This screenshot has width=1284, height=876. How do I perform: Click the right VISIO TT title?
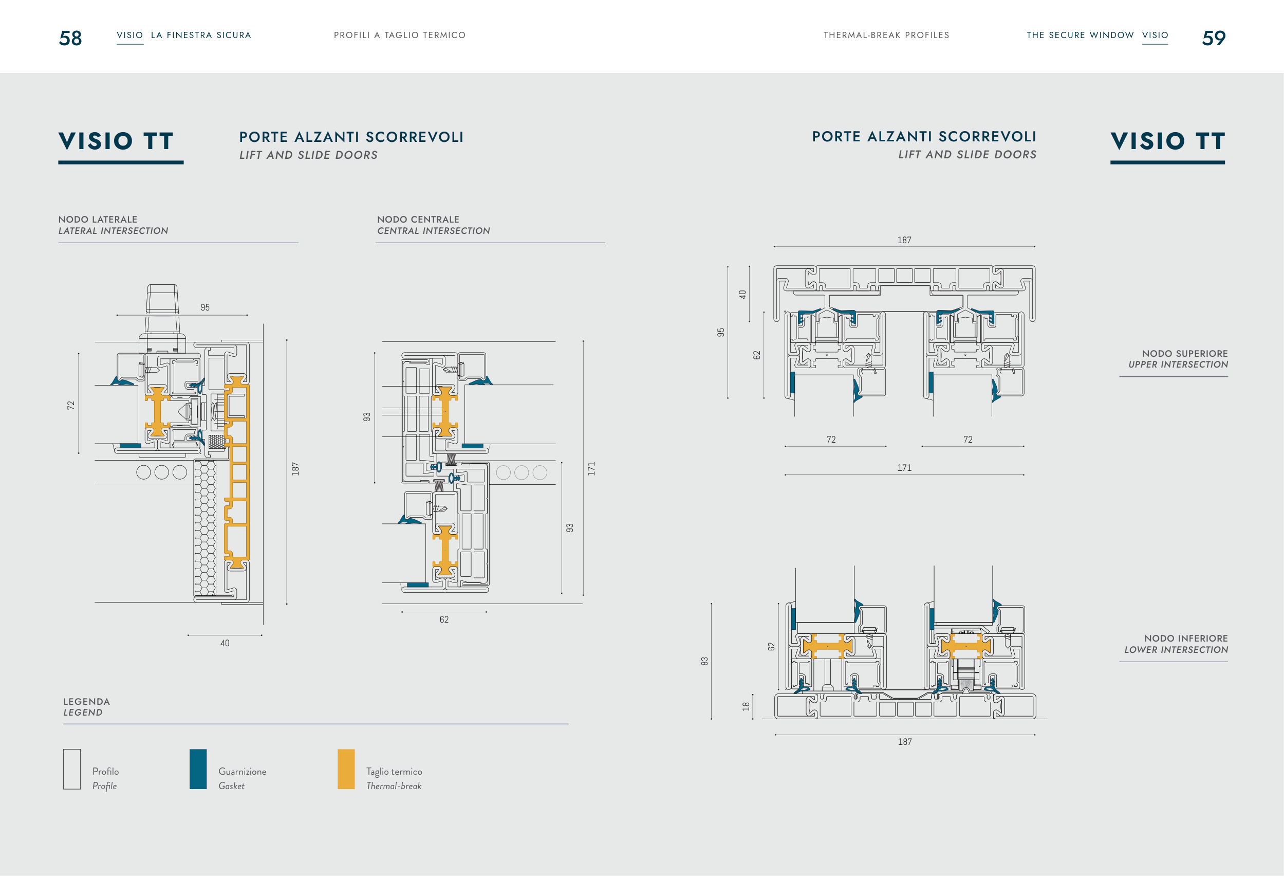[x=1167, y=141]
